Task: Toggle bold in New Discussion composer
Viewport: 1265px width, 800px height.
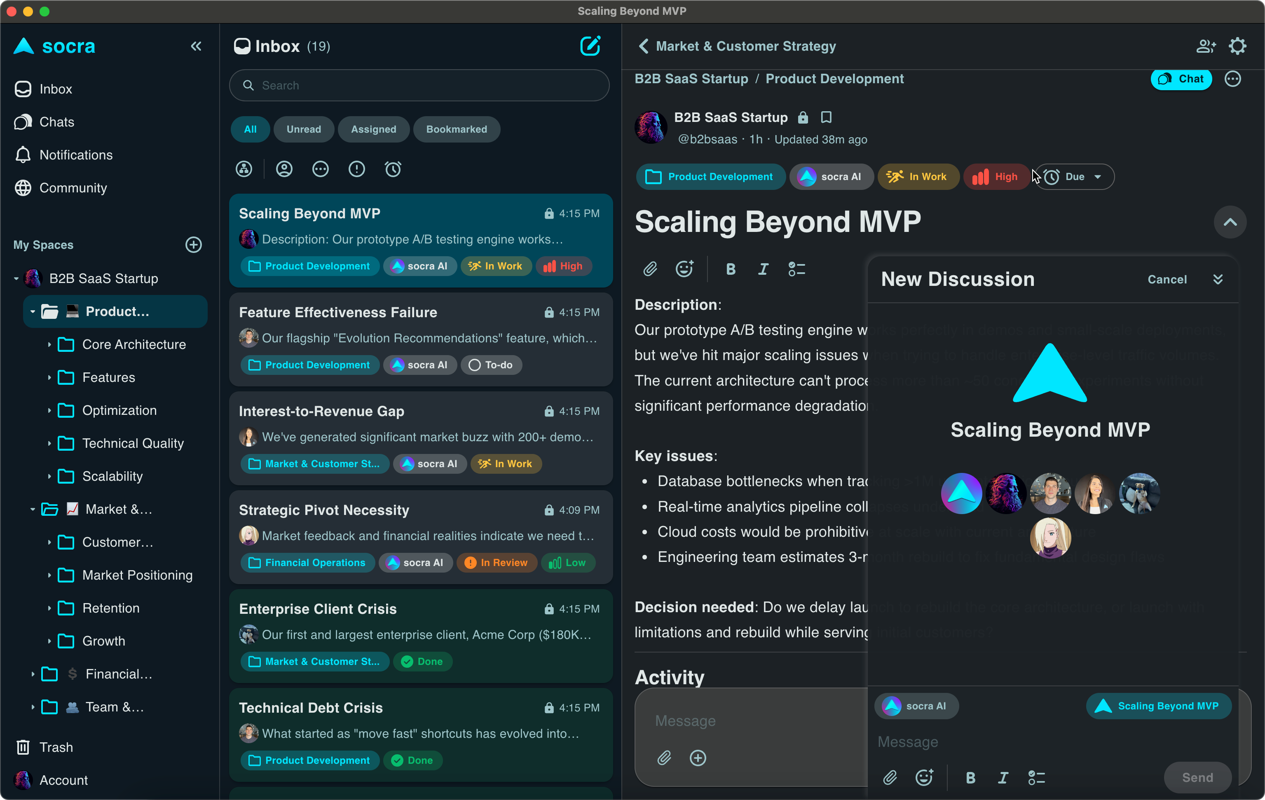Action: 970,777
